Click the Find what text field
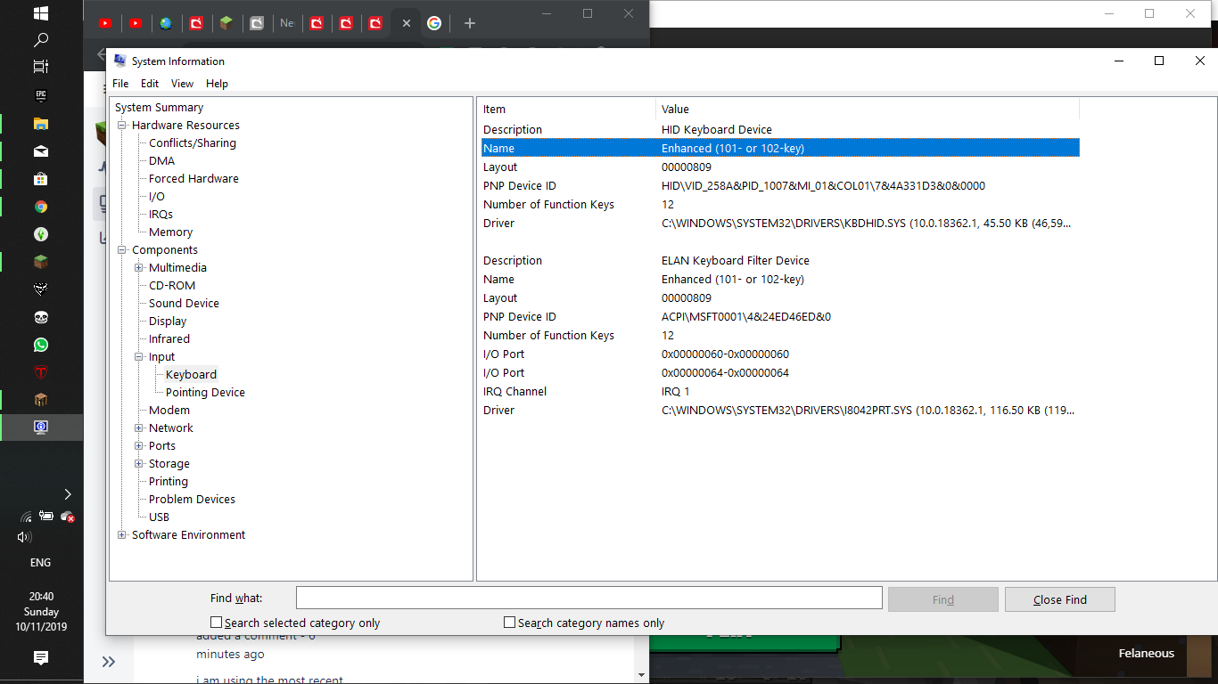Viewport: 1218px width, 684px height. [x=588, y=598]
